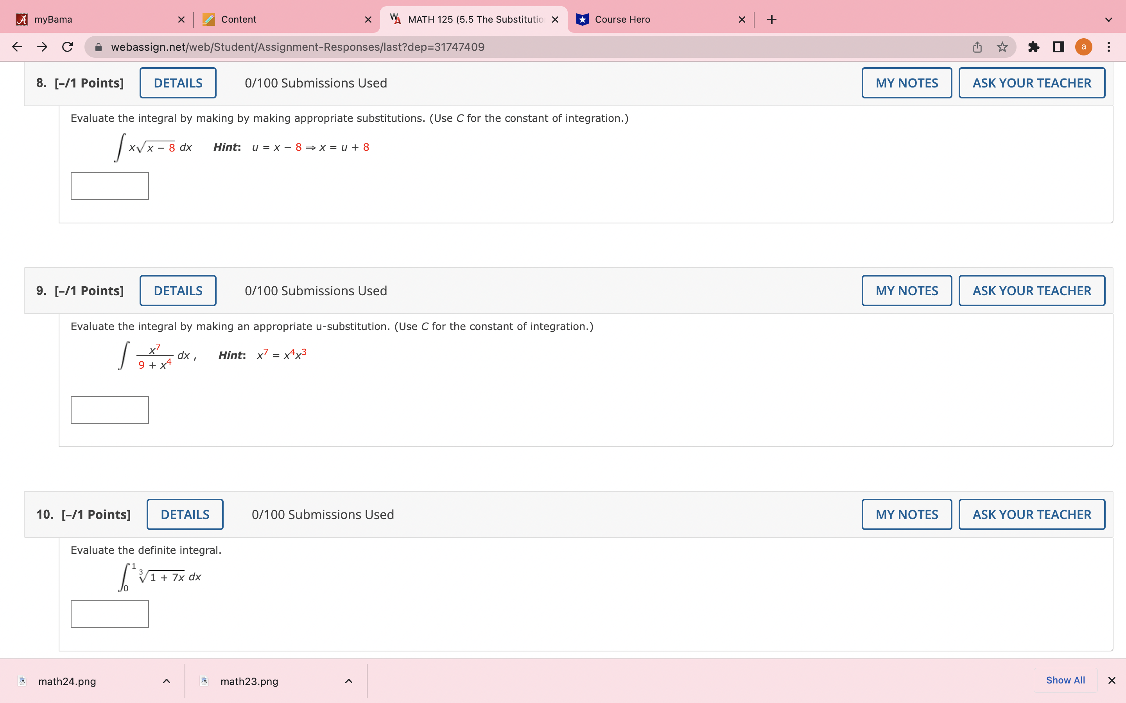Click the browser back arrow

pyautogui.click(x=17, y=47)
